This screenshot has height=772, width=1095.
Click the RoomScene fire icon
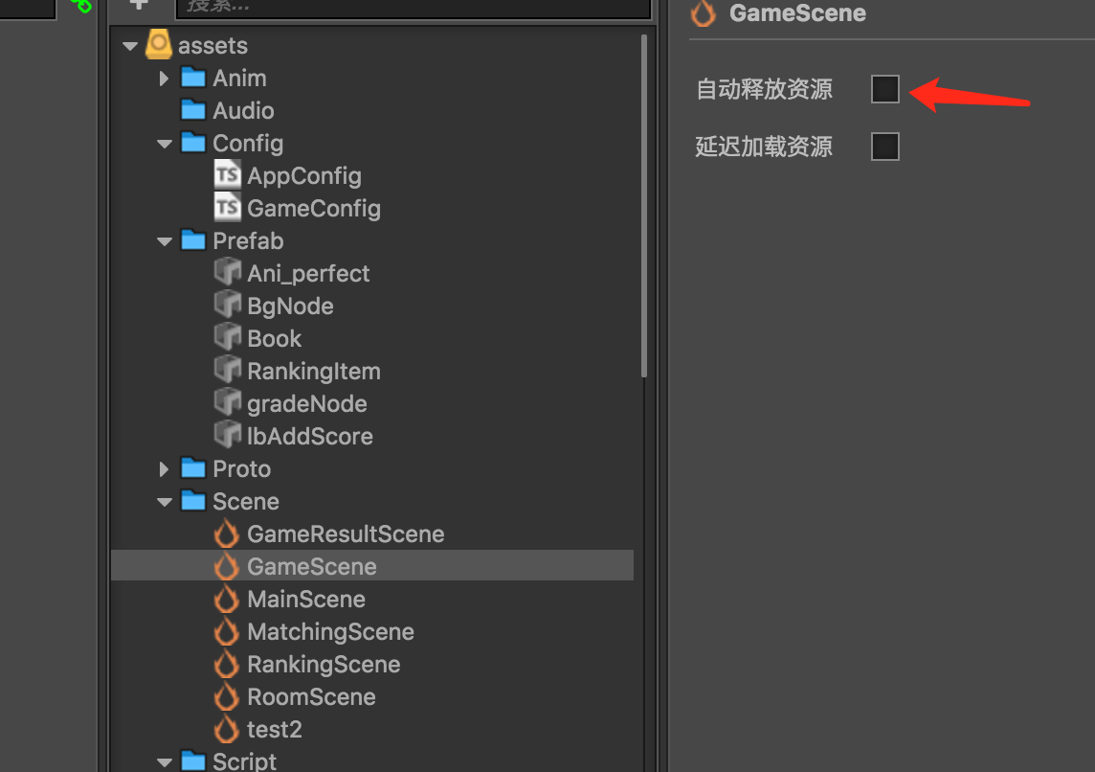coord(227,697)
